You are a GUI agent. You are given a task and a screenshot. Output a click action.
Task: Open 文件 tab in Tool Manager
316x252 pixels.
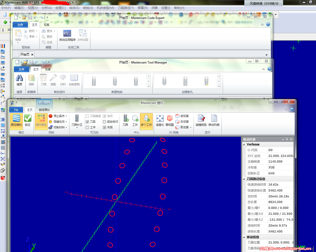(22, 69)
